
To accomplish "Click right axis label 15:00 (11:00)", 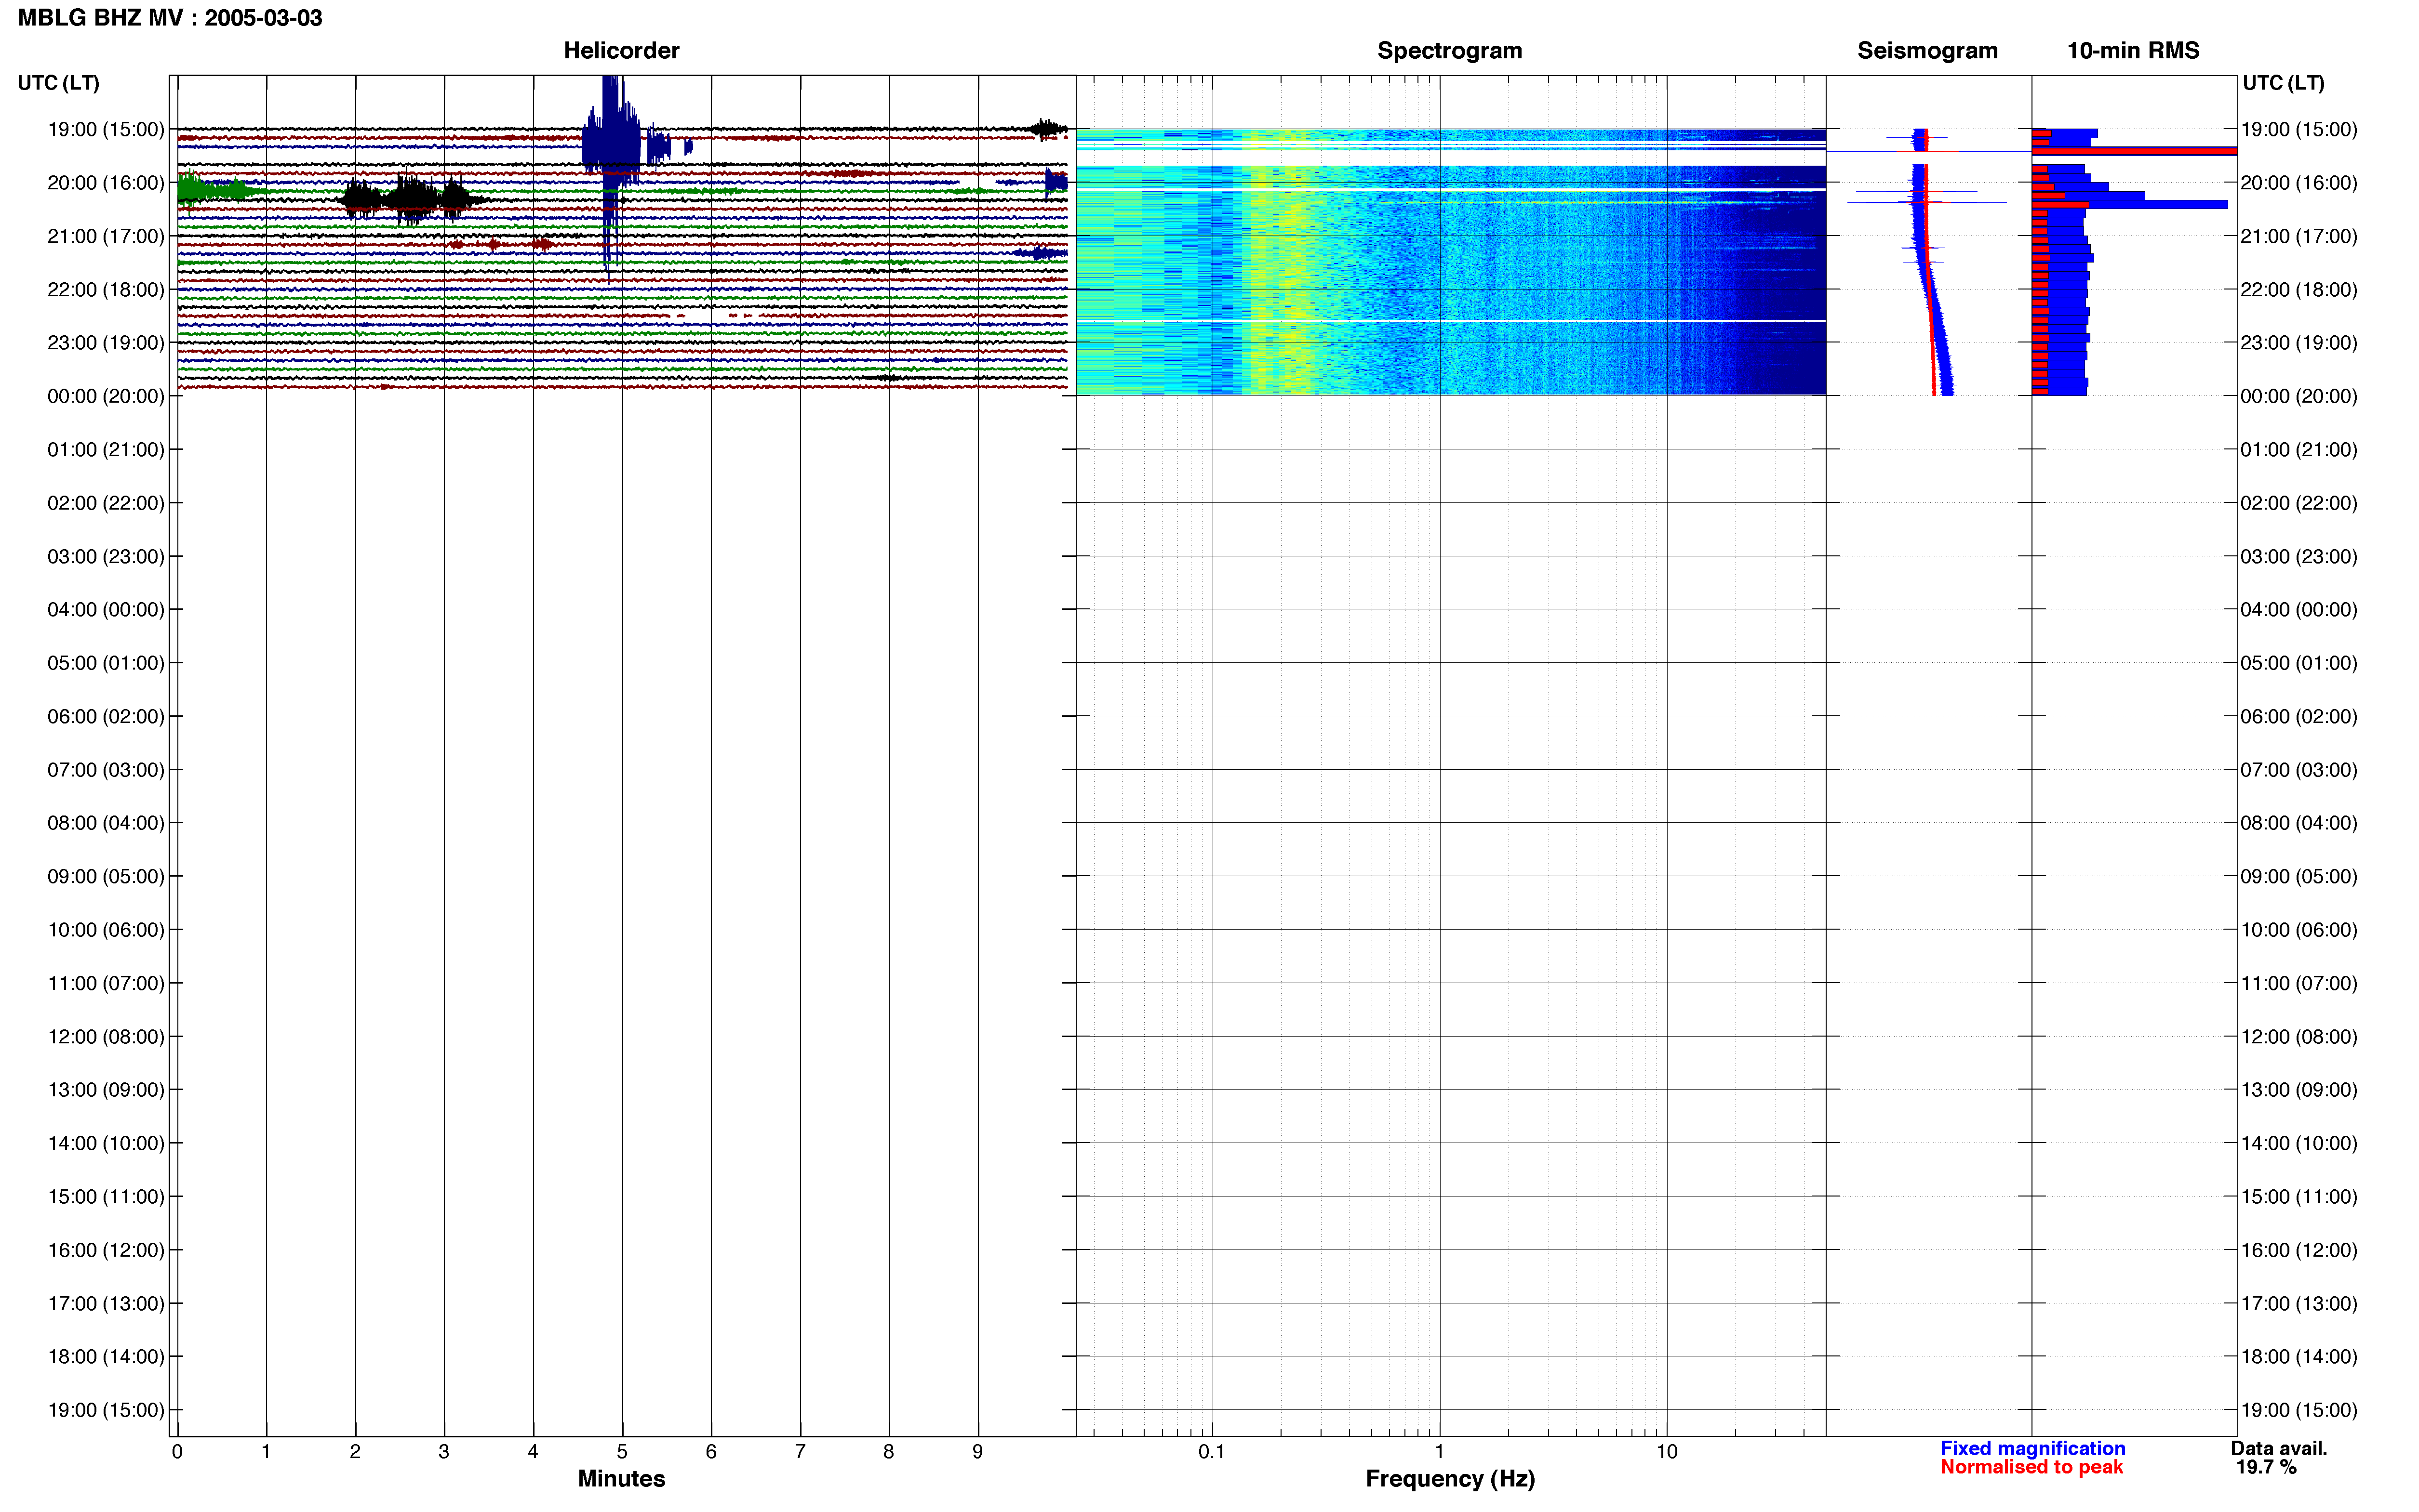I will tap(2299, 1196).
